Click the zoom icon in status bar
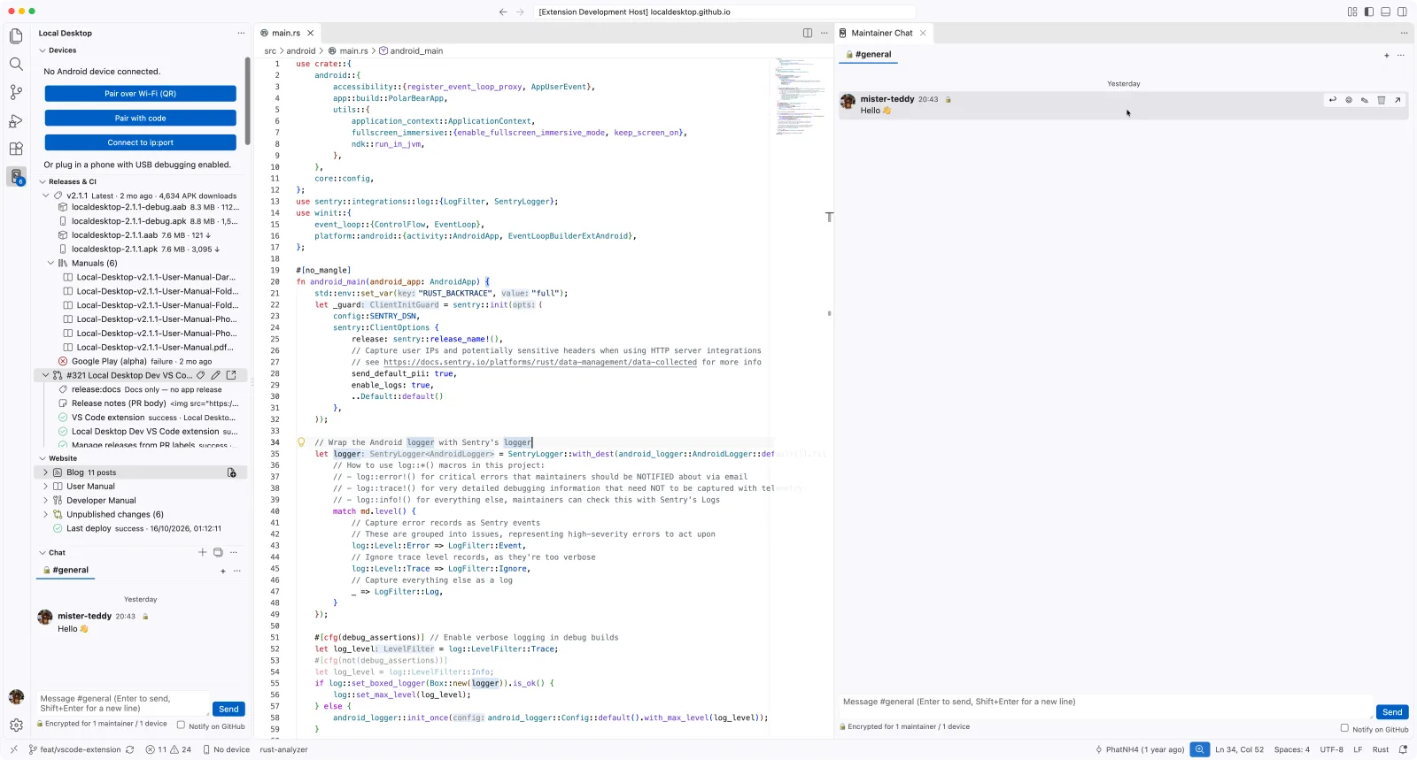Image resolution: width=1417 pixels, height=760 pixels. pos(1200,749)
